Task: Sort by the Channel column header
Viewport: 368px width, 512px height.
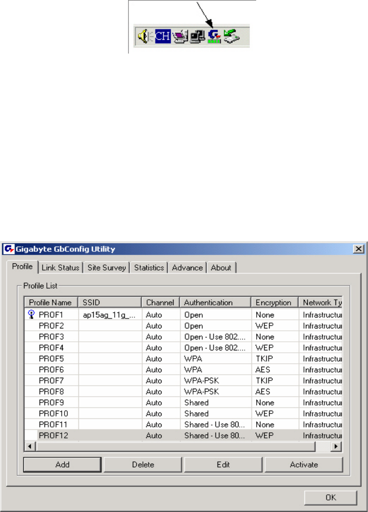Action: [161, 302]
